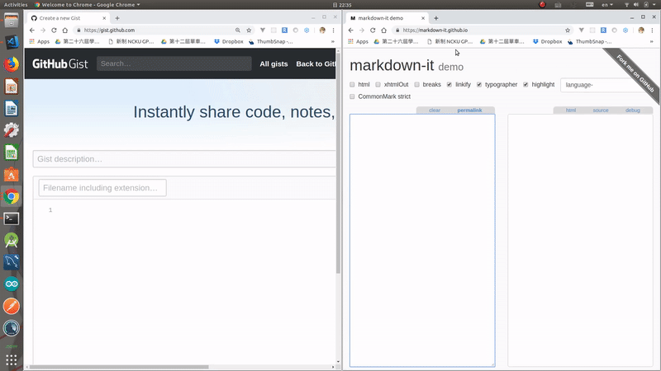The width and height of the screenshot is (661, 371).
Task: Show applications grid in dock
Action: pyautogui.click(x=12, y=360)
